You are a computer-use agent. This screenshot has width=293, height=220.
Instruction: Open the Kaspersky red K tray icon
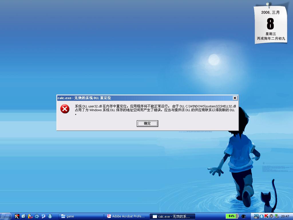pos(266,216)
